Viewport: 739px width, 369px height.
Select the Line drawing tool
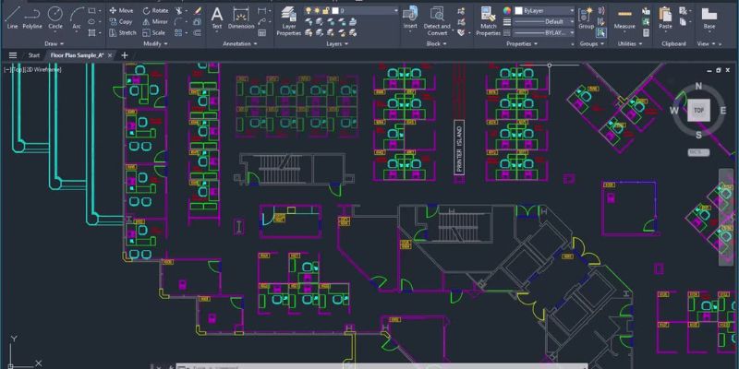point(12,18)
